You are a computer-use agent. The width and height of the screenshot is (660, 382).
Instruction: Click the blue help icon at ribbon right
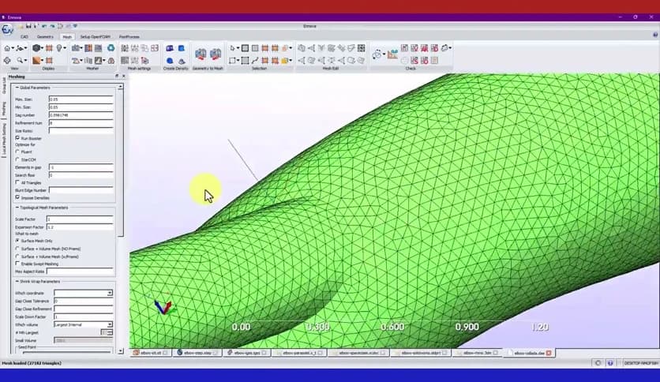[x=655, y=35]
